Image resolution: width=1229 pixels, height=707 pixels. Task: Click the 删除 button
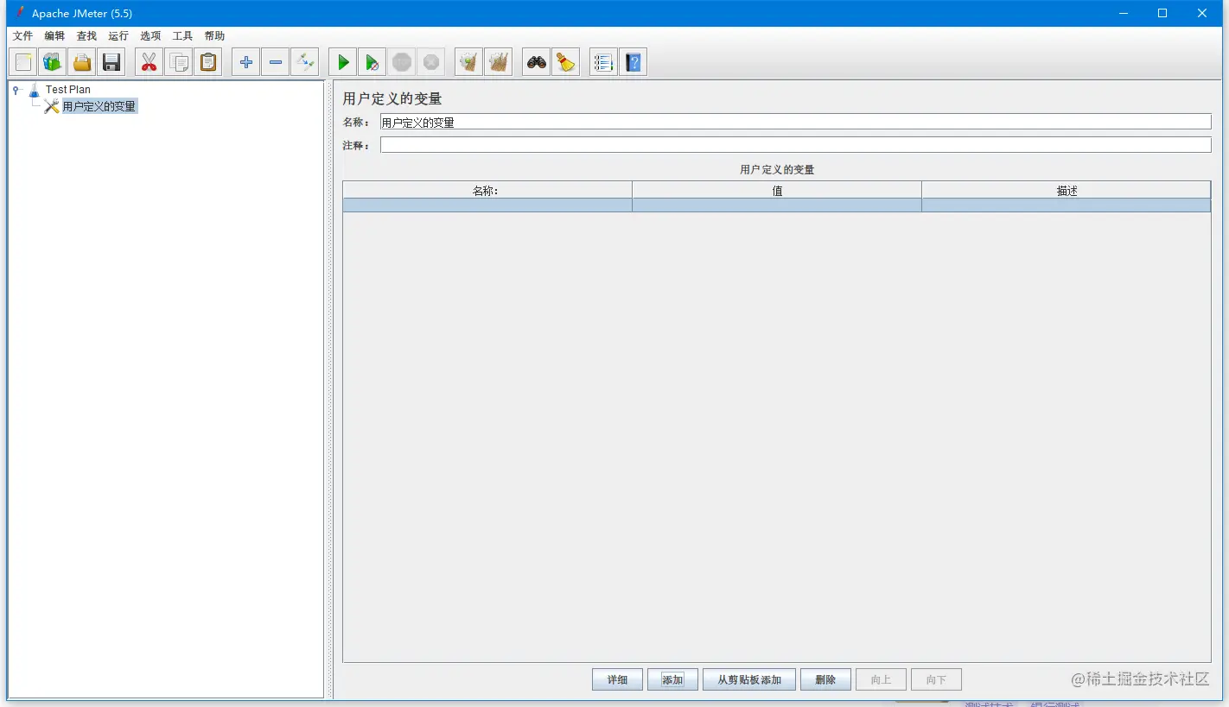825,679
